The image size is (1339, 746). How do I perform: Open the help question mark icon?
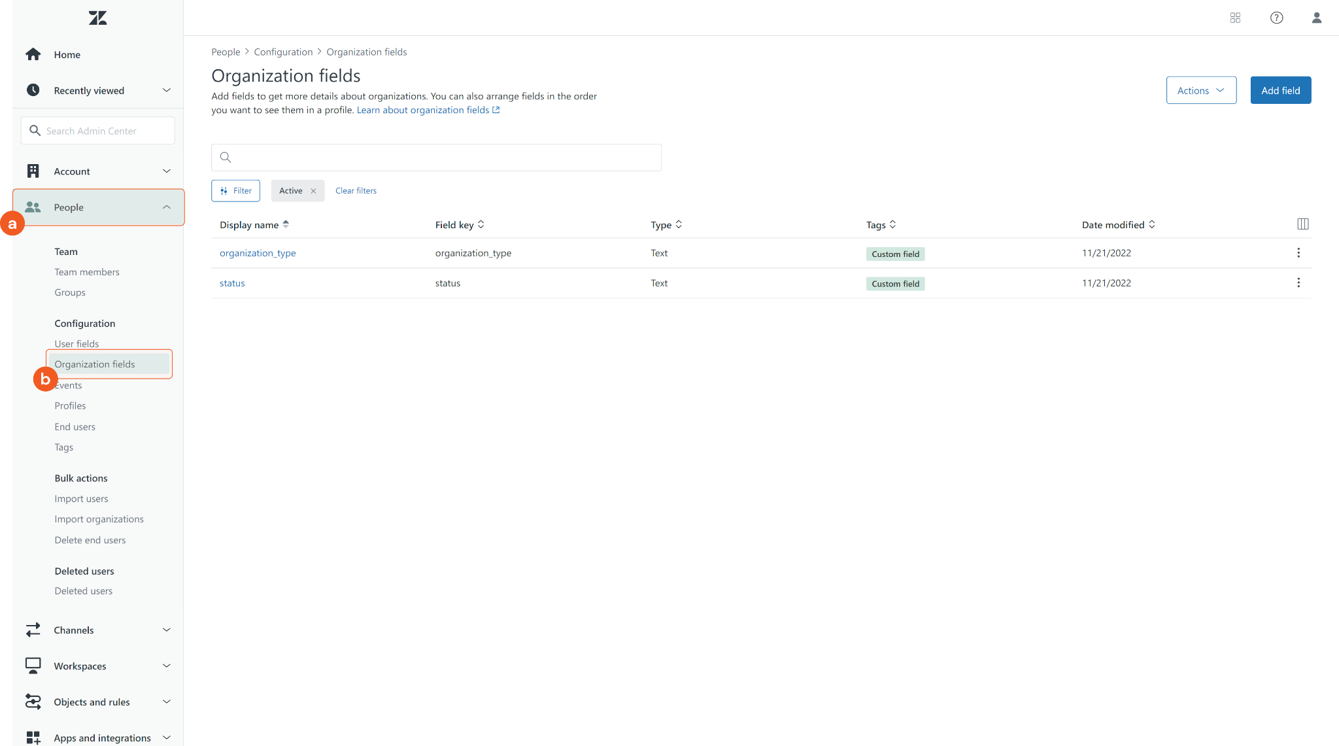[x=1276, y=18]
